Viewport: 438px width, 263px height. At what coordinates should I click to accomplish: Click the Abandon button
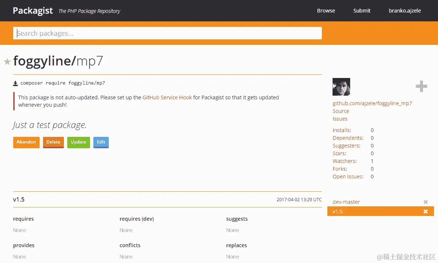coord(26,142)
